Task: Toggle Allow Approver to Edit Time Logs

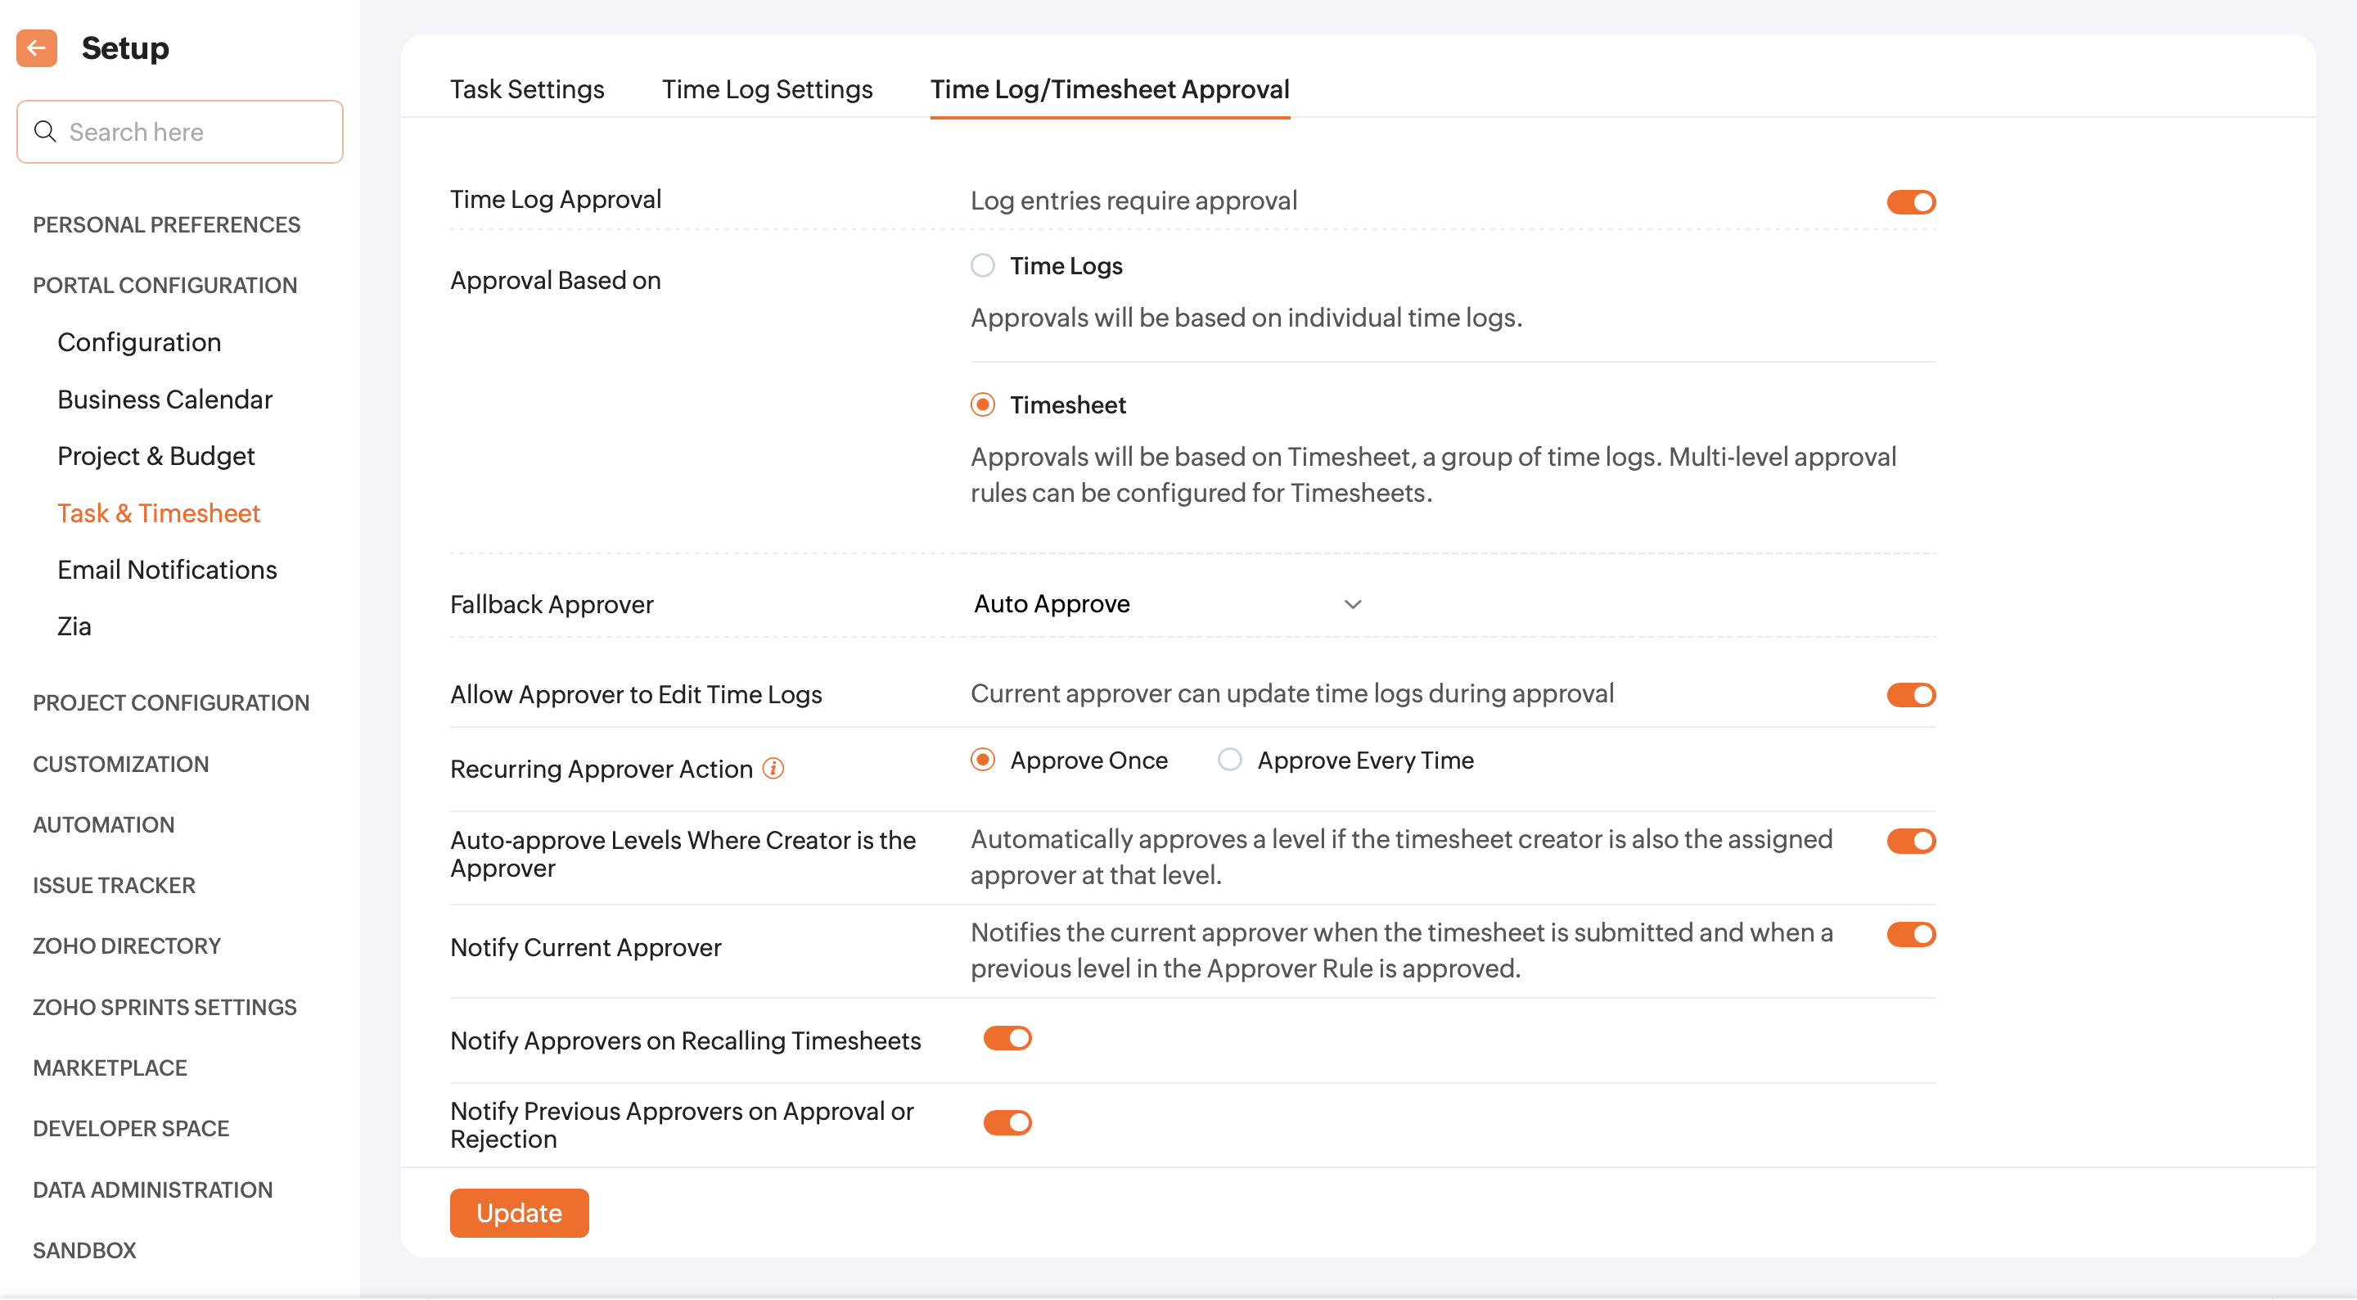Action: pyautogui.click(x=1910, y=695)
